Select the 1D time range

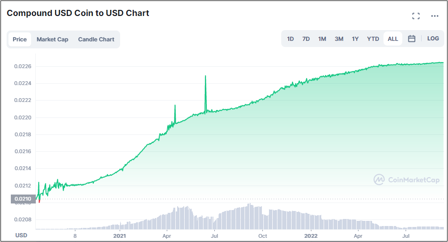pyautogui.click(x=291, y=39)
